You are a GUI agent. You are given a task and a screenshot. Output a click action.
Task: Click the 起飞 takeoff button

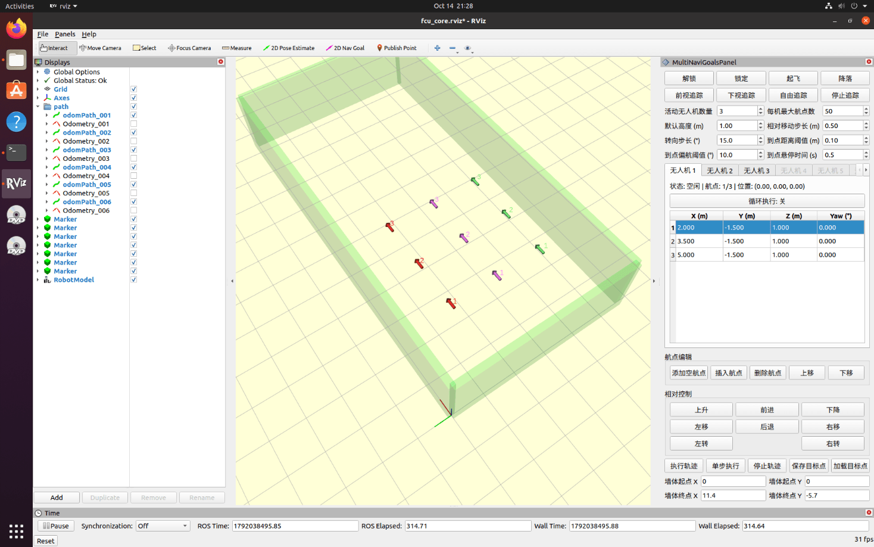coord(793,79)
